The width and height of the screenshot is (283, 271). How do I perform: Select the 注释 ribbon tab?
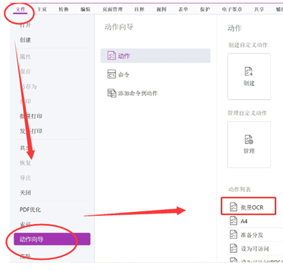coord(139,9)
